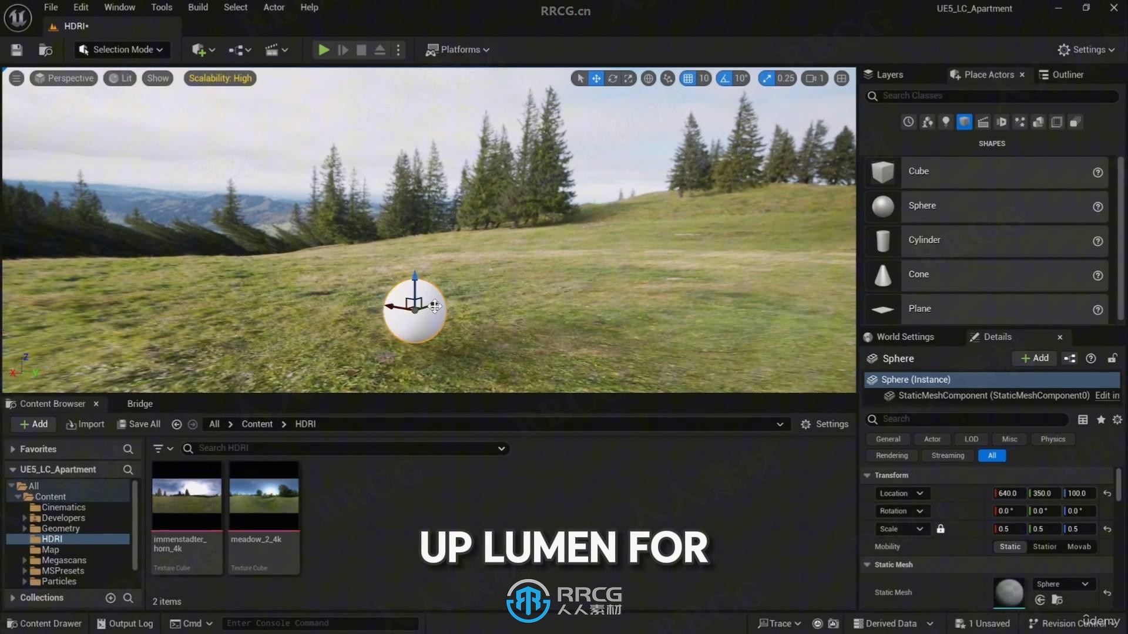Image resolution: width=1128 pixels, height=634 pixels.
Task: Show Shapes category in Place Actors
Action: pyautogui.click(x=964, y=122)
